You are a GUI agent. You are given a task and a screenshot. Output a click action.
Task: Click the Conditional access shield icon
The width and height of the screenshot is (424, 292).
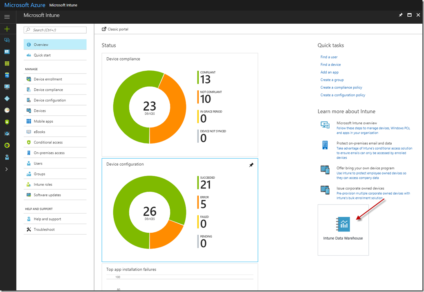point(29,142)
